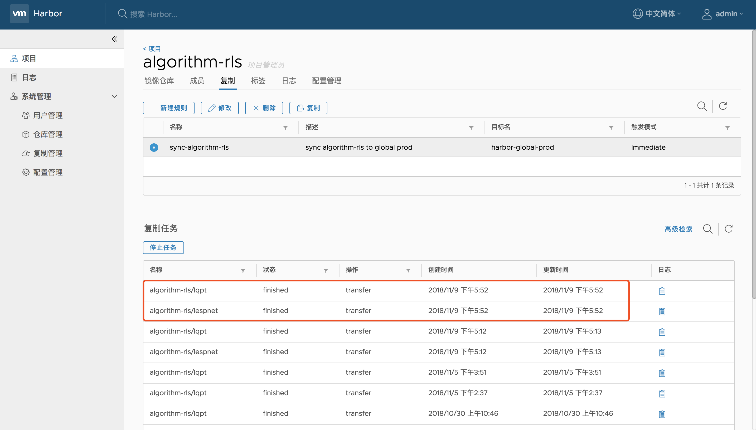Focus the 搜索 Harbor search field
This screenshot has width=756, height=430.
154,14
